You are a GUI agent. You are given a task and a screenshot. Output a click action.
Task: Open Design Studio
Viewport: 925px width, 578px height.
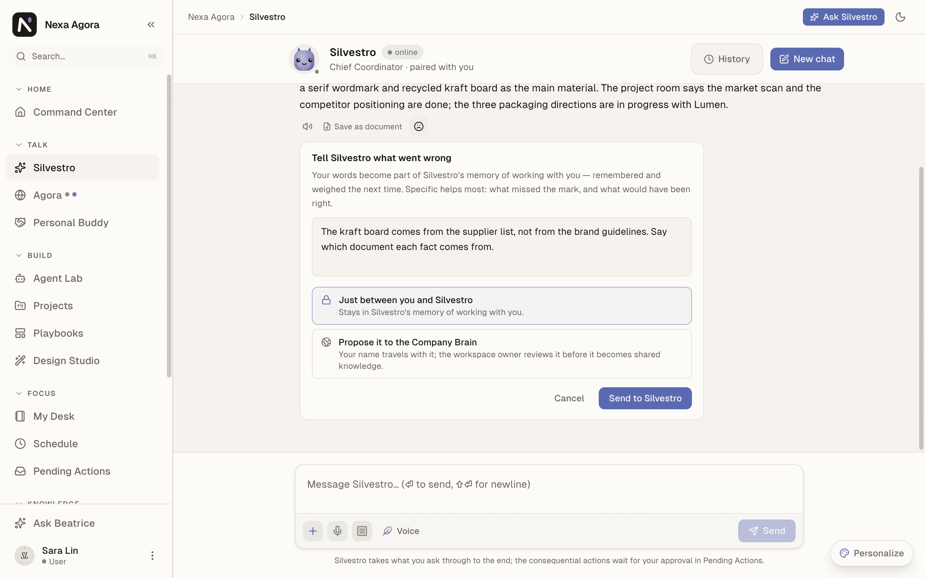click(x=82, y=361)
